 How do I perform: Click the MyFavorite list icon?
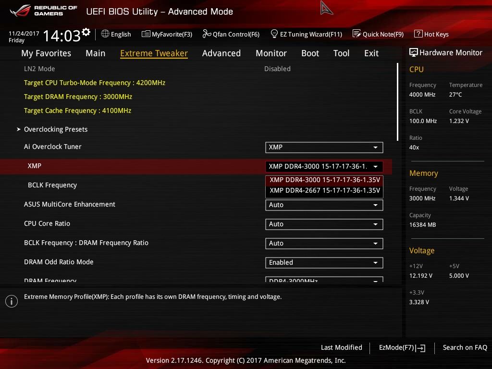tap(146, 34)
